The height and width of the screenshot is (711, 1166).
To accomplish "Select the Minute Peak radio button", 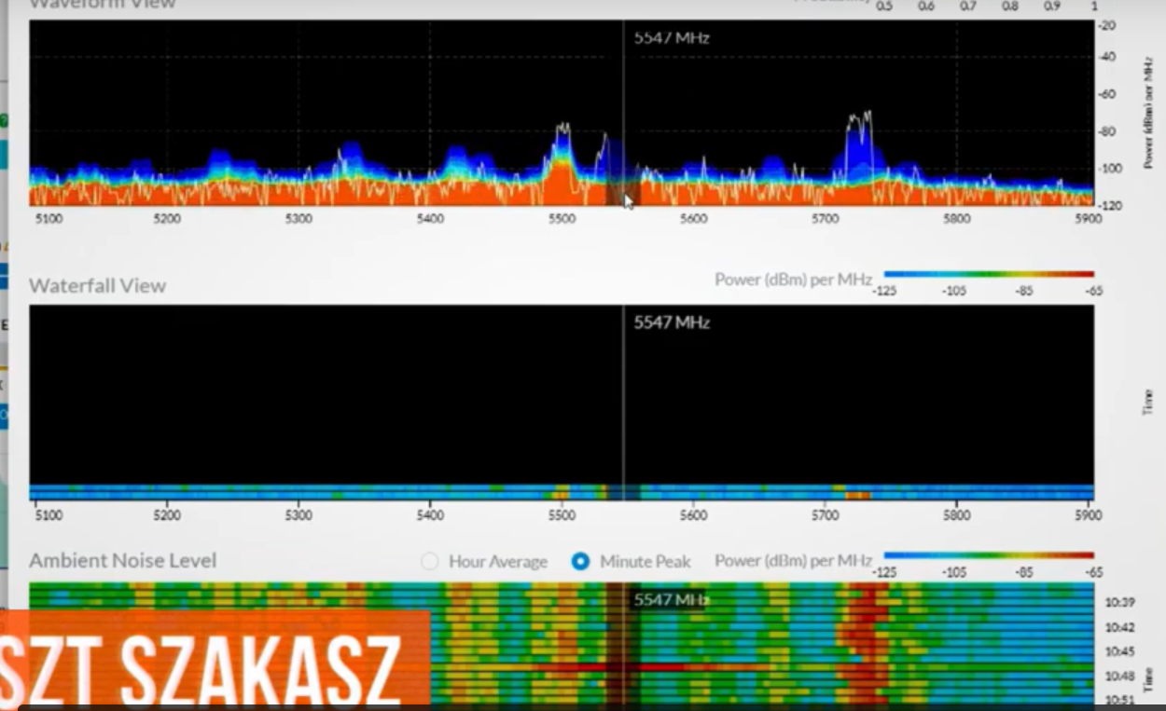I will coord(581,562).
